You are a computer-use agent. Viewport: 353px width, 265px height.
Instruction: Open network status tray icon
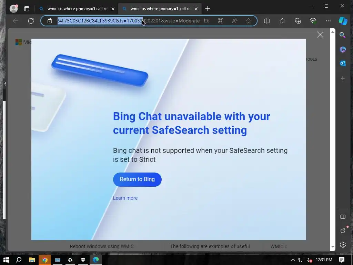[x=301, y=260]
